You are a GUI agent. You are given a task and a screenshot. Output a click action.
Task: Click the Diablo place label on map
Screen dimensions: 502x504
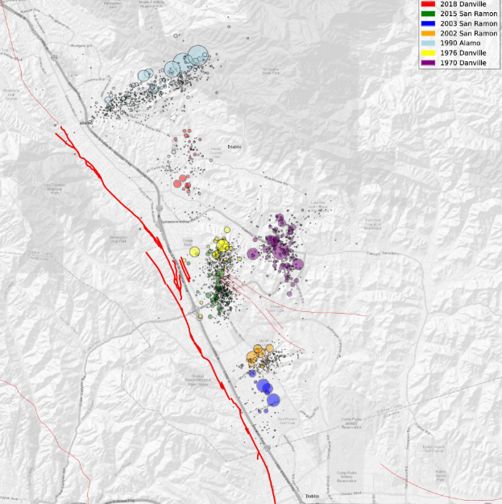click(x=234, y=147)
